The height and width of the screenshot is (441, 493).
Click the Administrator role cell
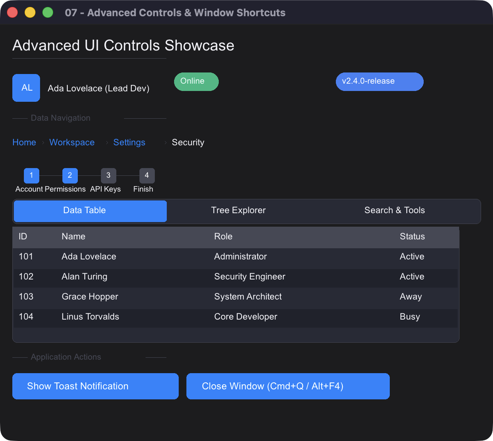(x=240, y=257)
